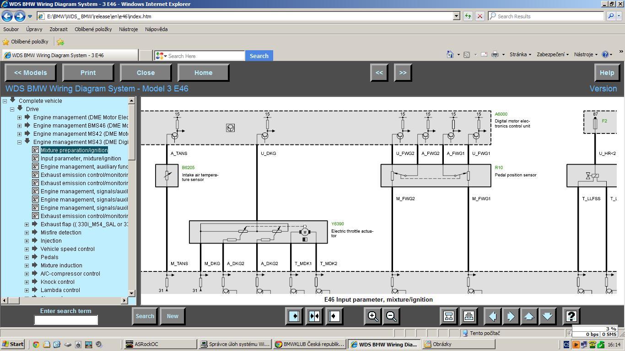Select Mixture preparation/ignition tree item
This screenshot has width=625, height=351.
(74, 150)
